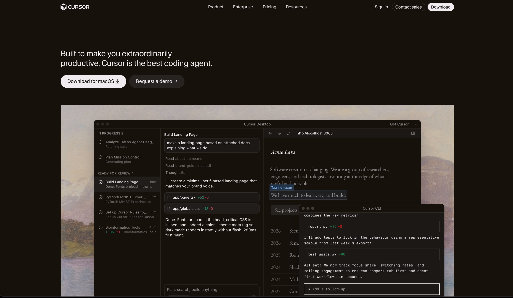This screenshot has height=298, width=513.
Task: Select Build Landing Page in review list
Action: click(127, 184)
